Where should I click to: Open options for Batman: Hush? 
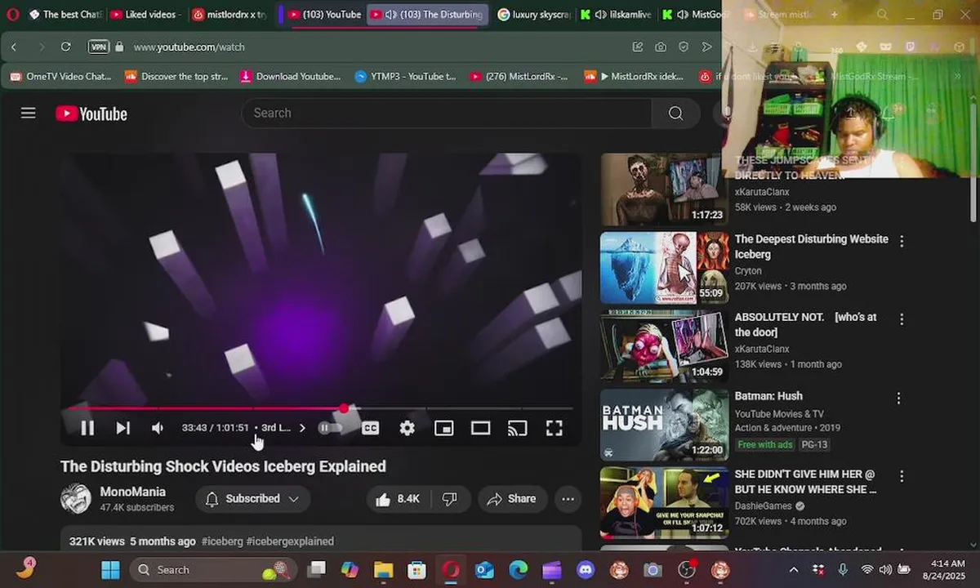point(898,399)
